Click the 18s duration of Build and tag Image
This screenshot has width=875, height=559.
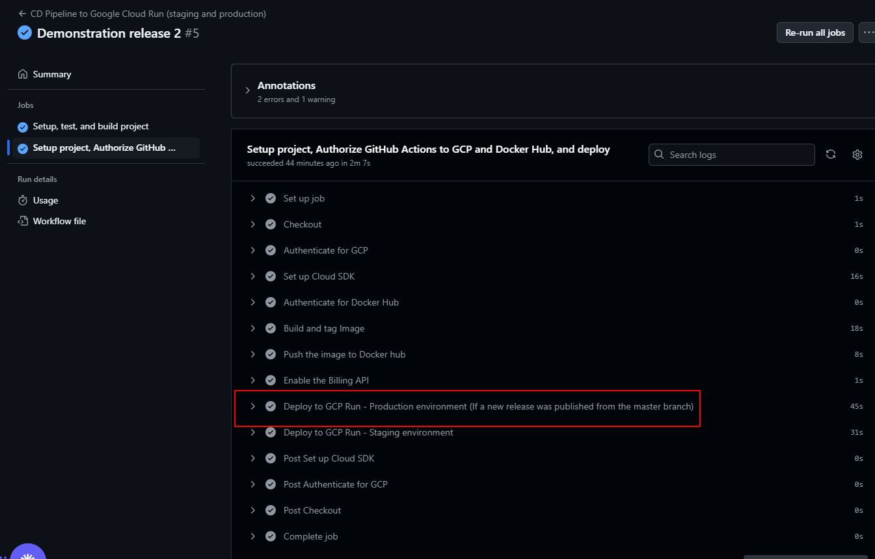pyautogui.click(x=856, y=328)
